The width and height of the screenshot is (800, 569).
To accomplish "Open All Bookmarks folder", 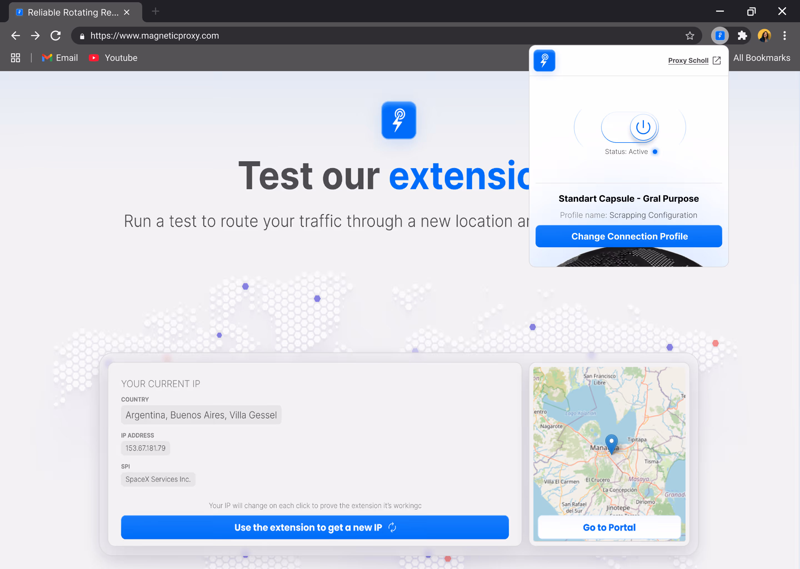I will [x=761, y=58].
